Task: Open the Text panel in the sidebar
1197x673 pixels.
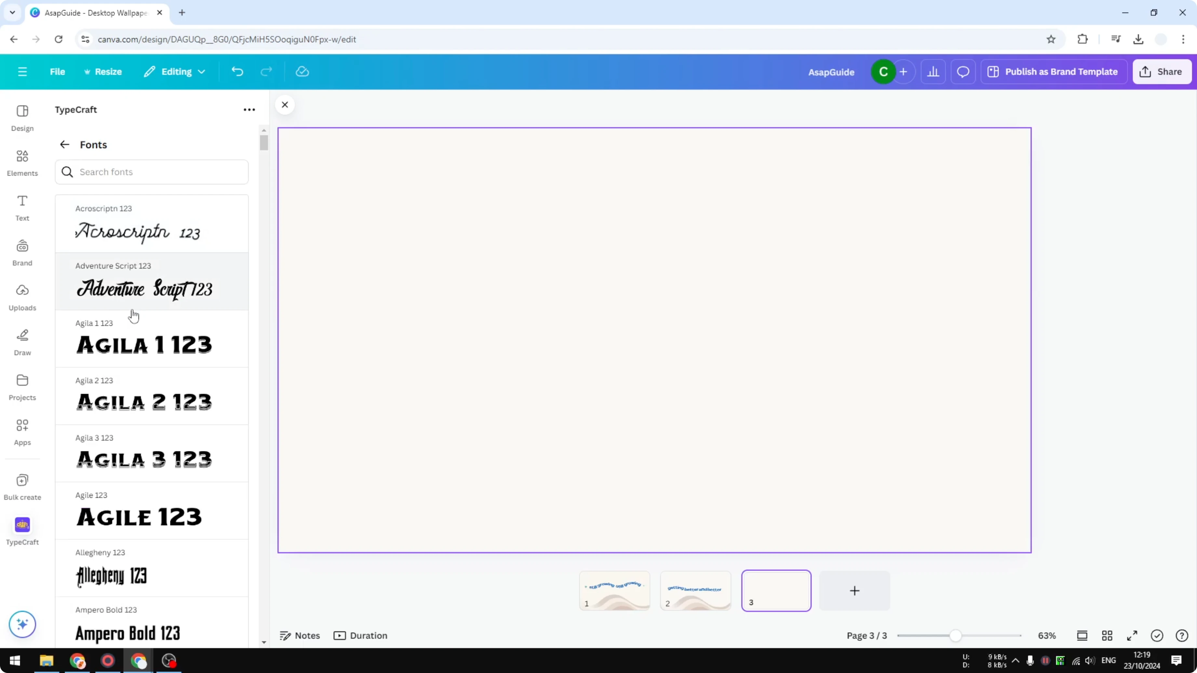Action: pos(22,208)
